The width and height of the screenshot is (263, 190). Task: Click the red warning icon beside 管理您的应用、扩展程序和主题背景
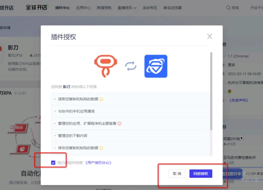coord(119,124)
